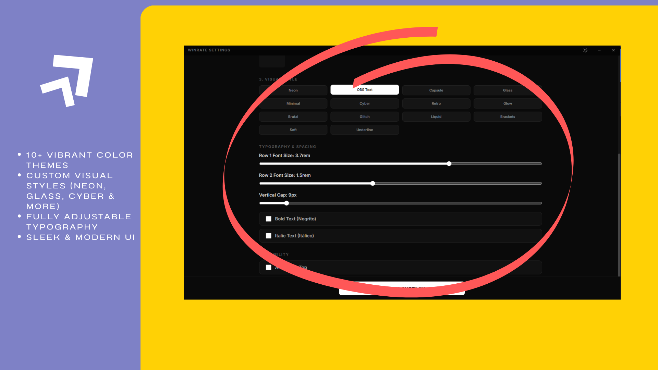The height and width of the screenshot is (370, 658).
Task: Close the Winrate Settings window
Action: [x=613, y=50]
